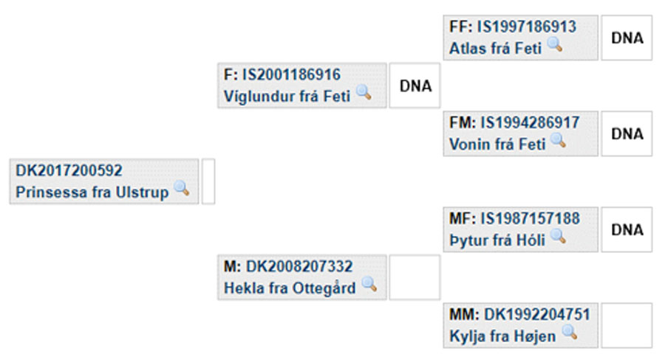Click magnifier icon beside Hekla fra Ottegård

pos(369,284)
